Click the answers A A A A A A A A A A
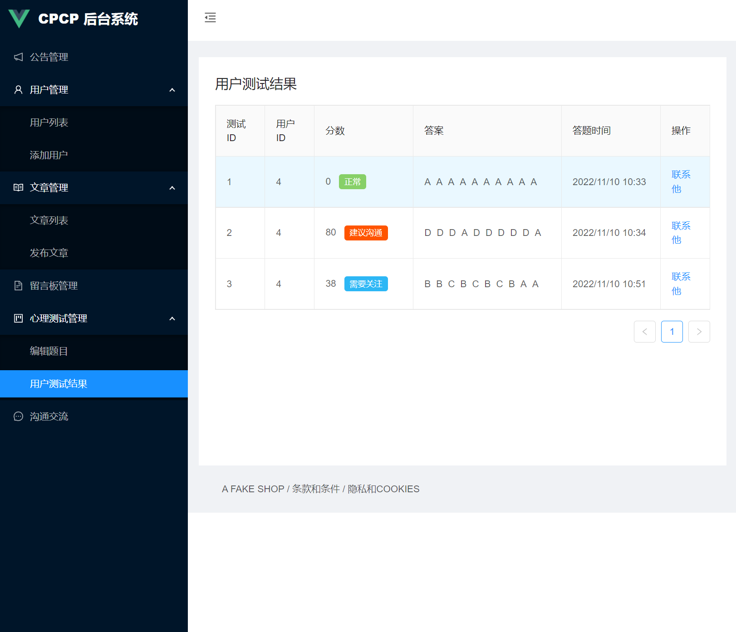Image resolution: width=736 pixels, height=632 pixels. click(x=481, y=182)
